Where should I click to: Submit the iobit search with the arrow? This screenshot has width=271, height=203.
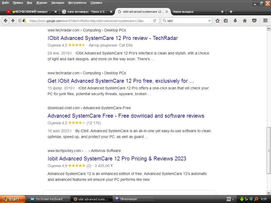click(209, 21)
